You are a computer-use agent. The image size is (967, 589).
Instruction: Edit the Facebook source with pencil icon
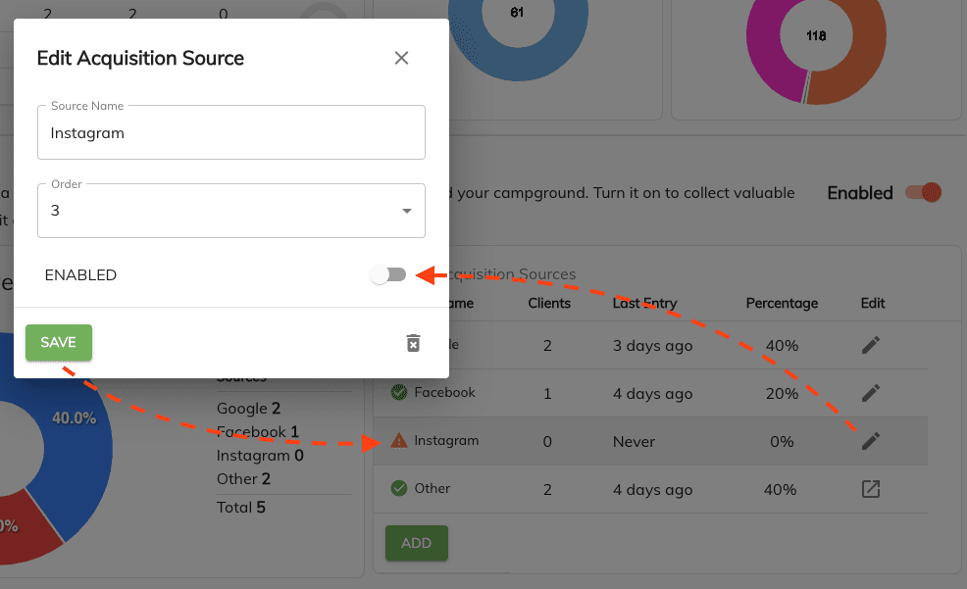click(871, 393)
